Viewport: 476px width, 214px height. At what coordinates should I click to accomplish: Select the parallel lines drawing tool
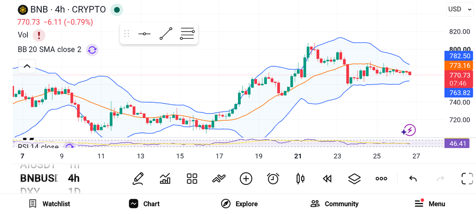coord(187,33)
